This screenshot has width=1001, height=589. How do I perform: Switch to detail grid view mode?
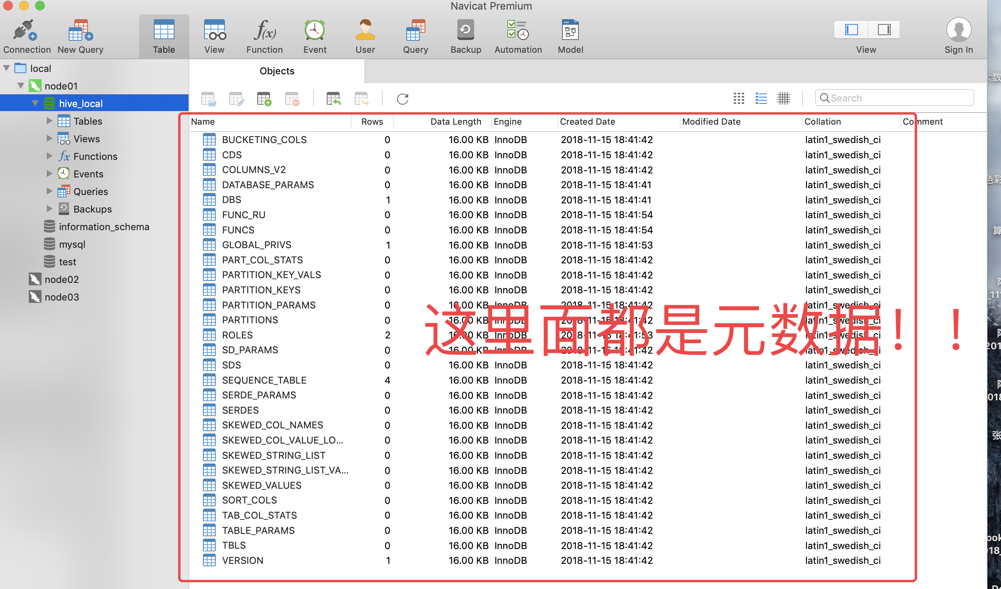pos(783,98)
